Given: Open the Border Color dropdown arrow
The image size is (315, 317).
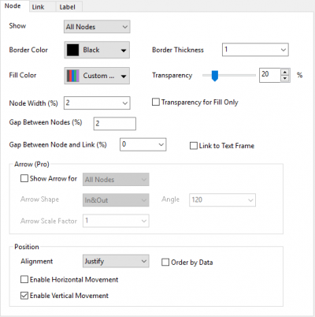Looking at the screenshot, I should [124, 50].
